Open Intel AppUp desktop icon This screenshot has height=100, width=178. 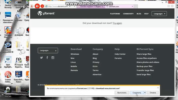coord(8,62)
